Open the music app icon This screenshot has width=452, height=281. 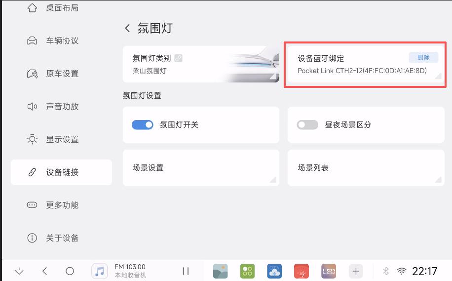coord(100,271)
